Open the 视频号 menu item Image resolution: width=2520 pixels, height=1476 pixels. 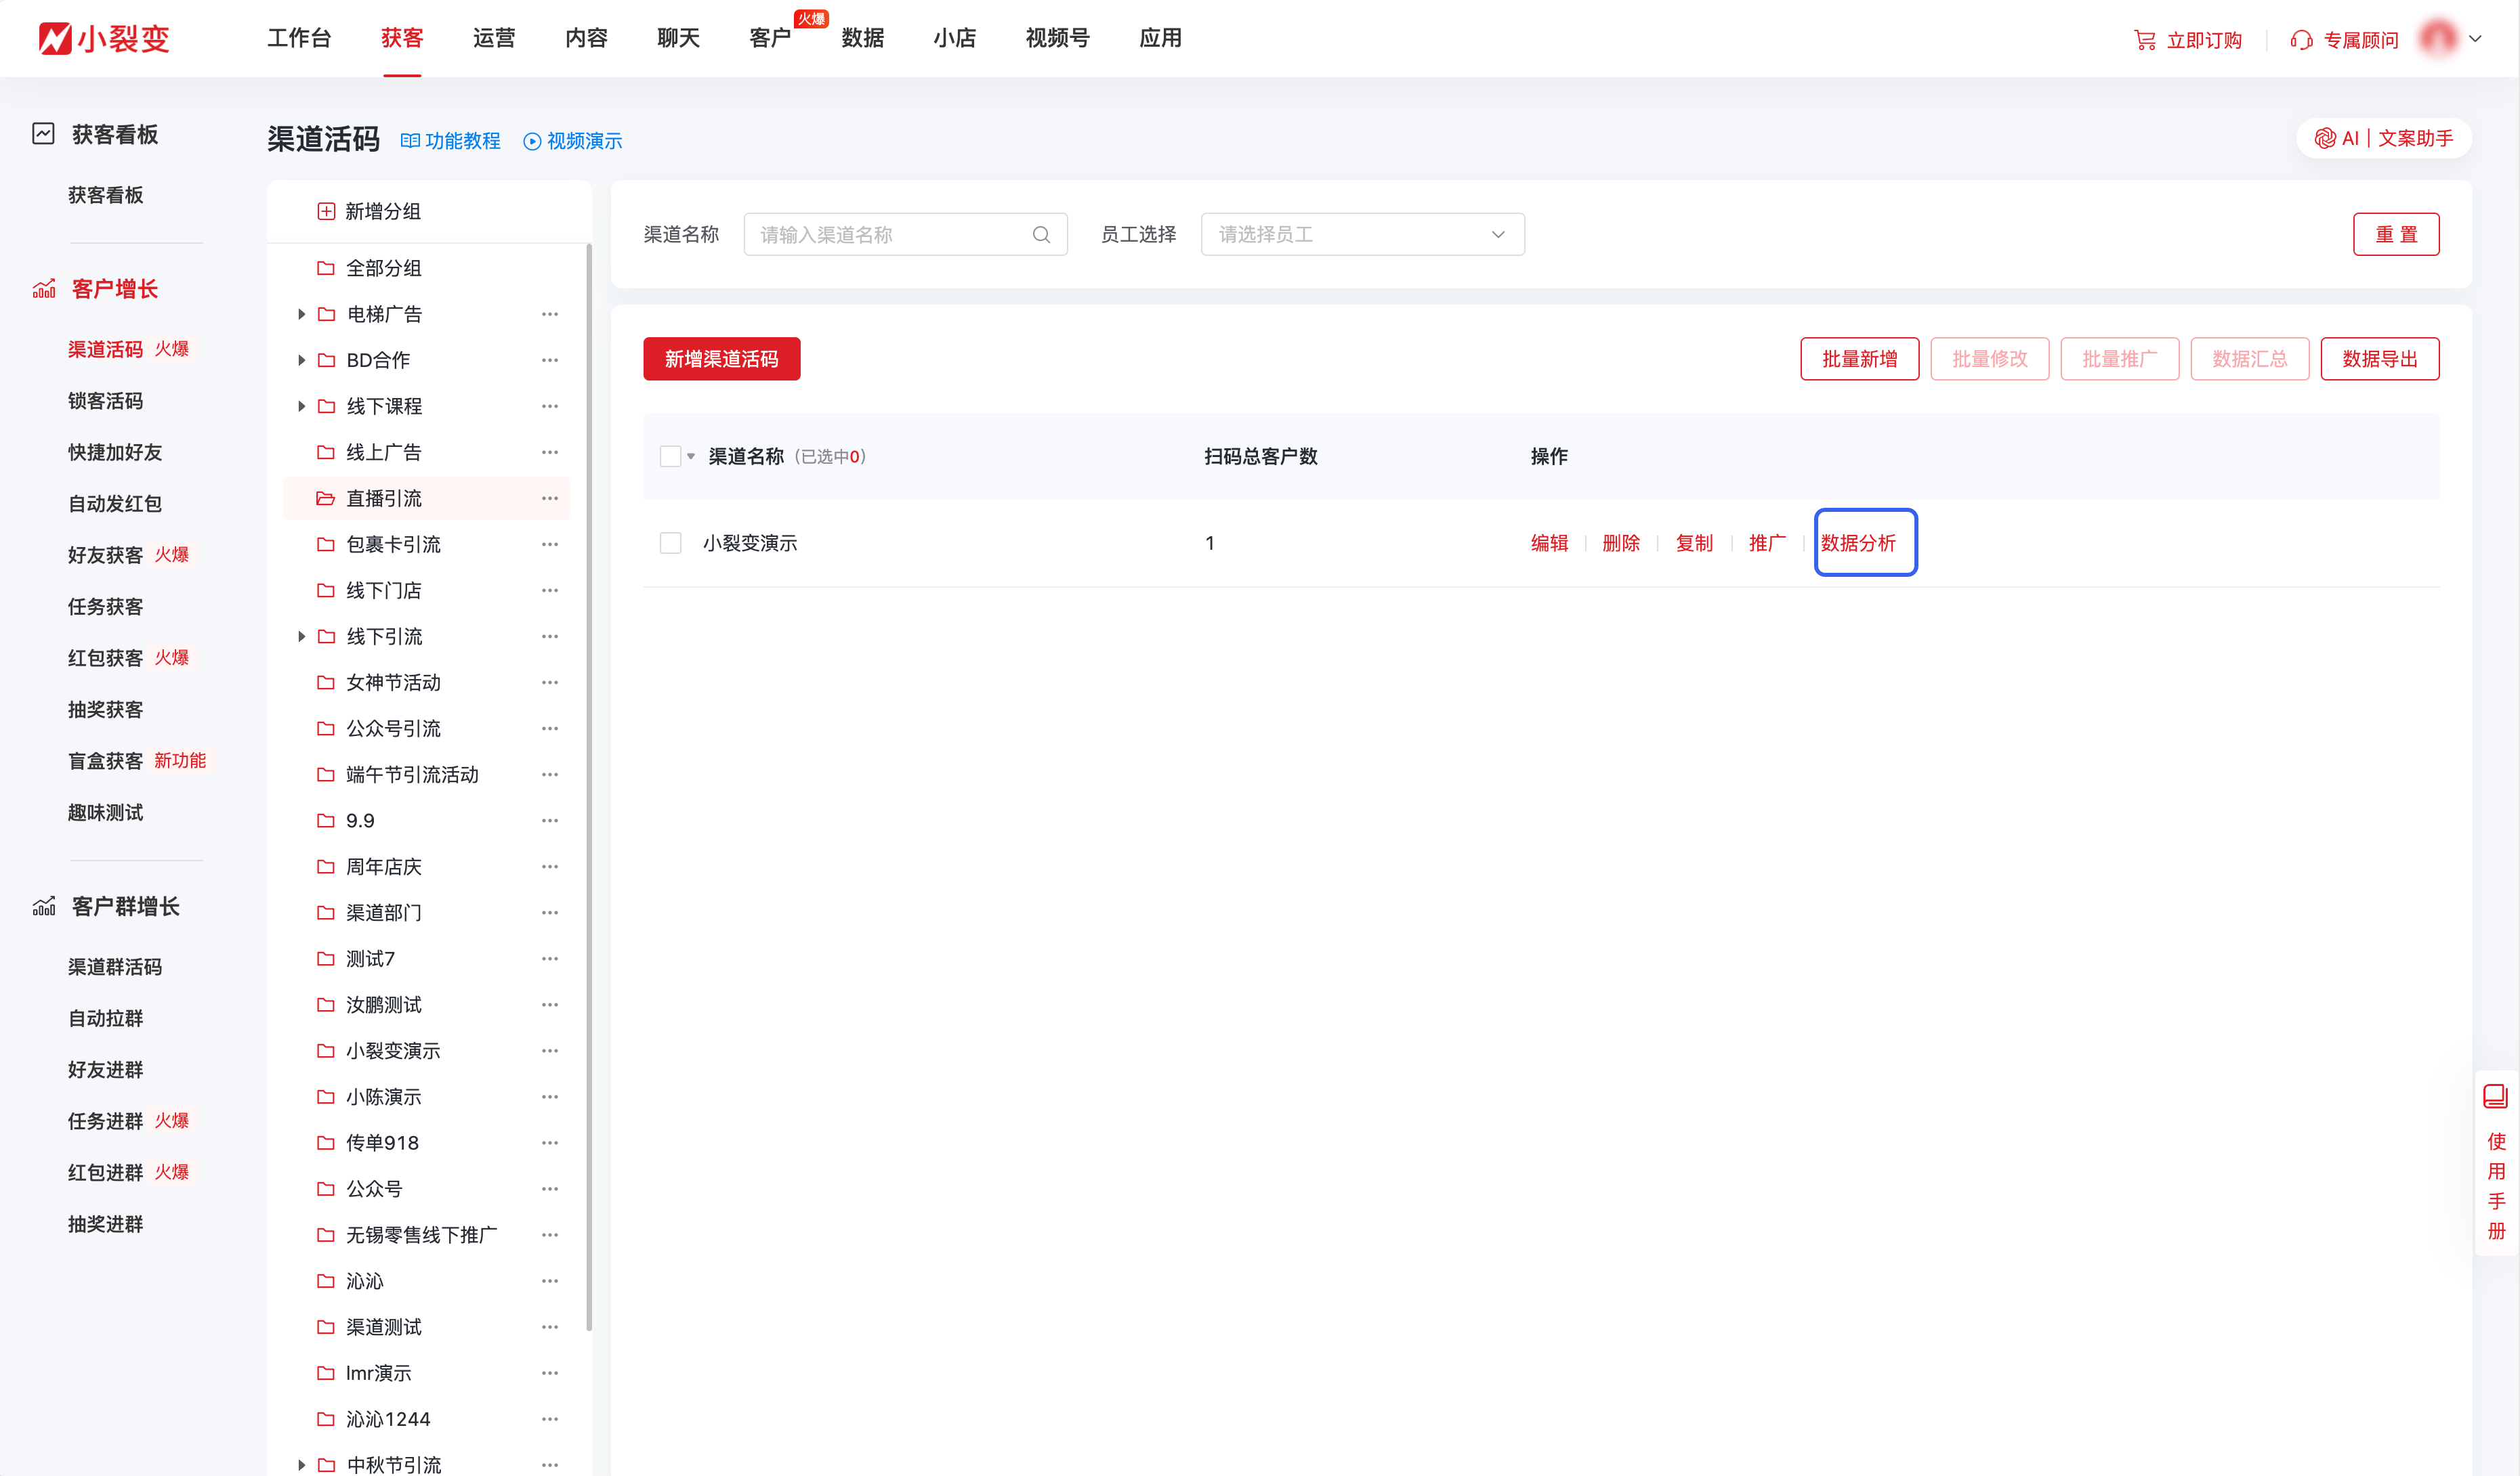[1056, 38]
